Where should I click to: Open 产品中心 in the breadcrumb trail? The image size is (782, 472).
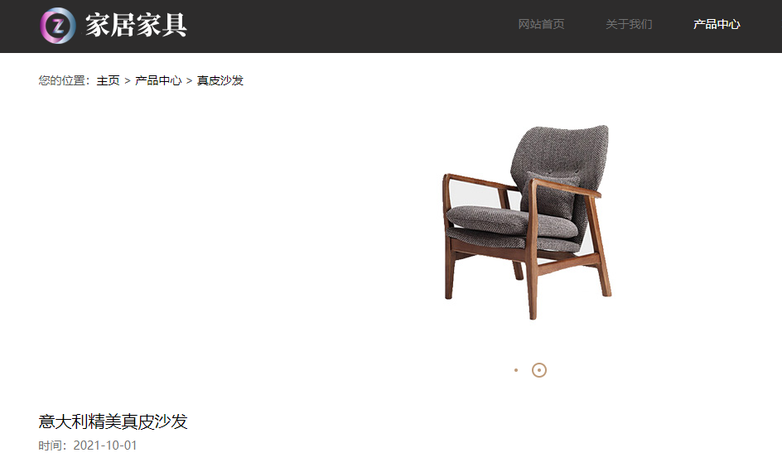pos(158,80)
